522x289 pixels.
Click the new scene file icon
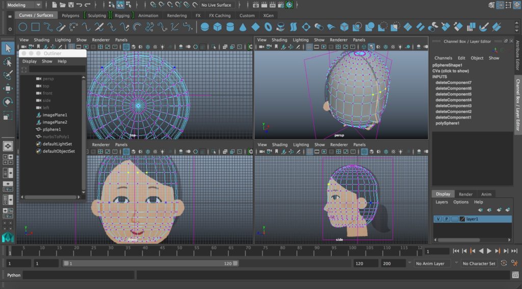(x=54, y=5)
